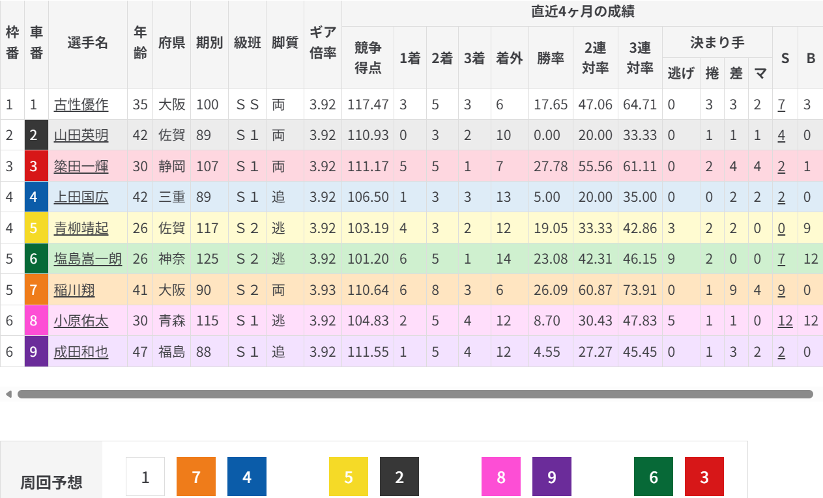Click scrollbar left arrow
Screen dimensions: 823x498
point(8,394)
